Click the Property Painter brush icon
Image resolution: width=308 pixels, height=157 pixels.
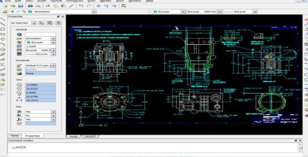click(x=71, y=6)
